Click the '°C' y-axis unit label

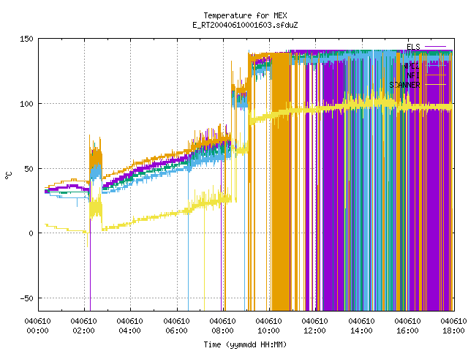8,175
